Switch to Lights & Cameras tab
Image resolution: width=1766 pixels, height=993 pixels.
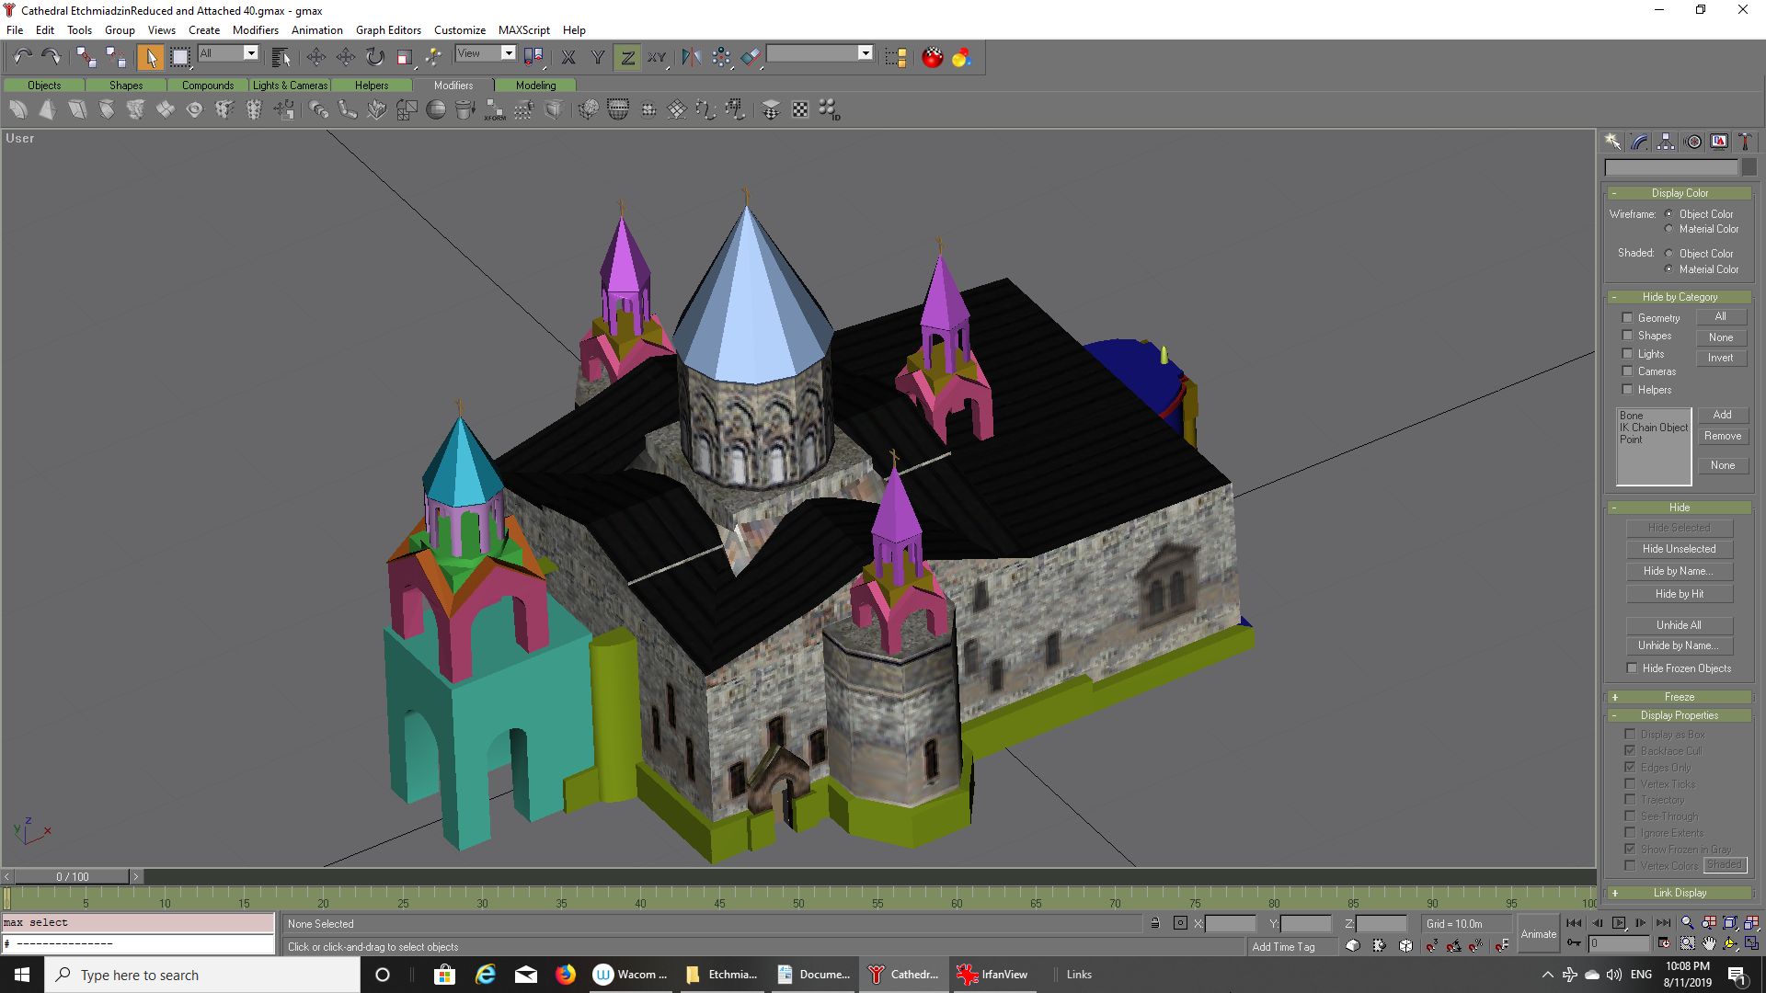coord(290,85)
